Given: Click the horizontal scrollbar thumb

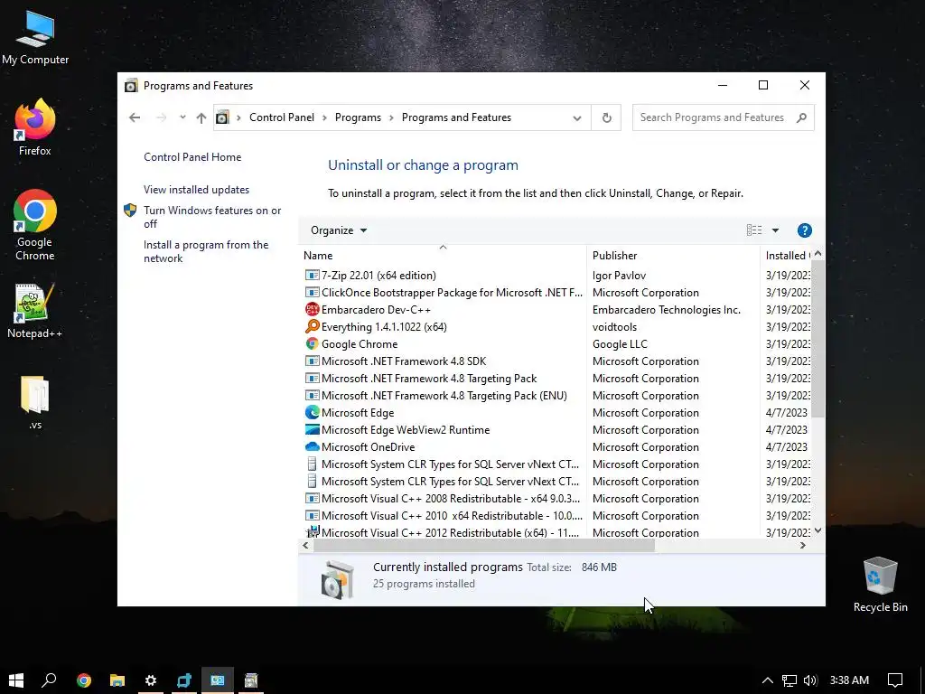Looking at the screenshot, I should (x=484, y=545).
